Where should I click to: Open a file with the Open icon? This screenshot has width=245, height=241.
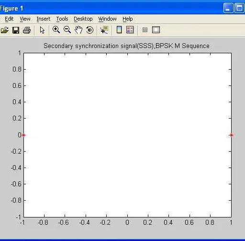[x=4, y=30]
